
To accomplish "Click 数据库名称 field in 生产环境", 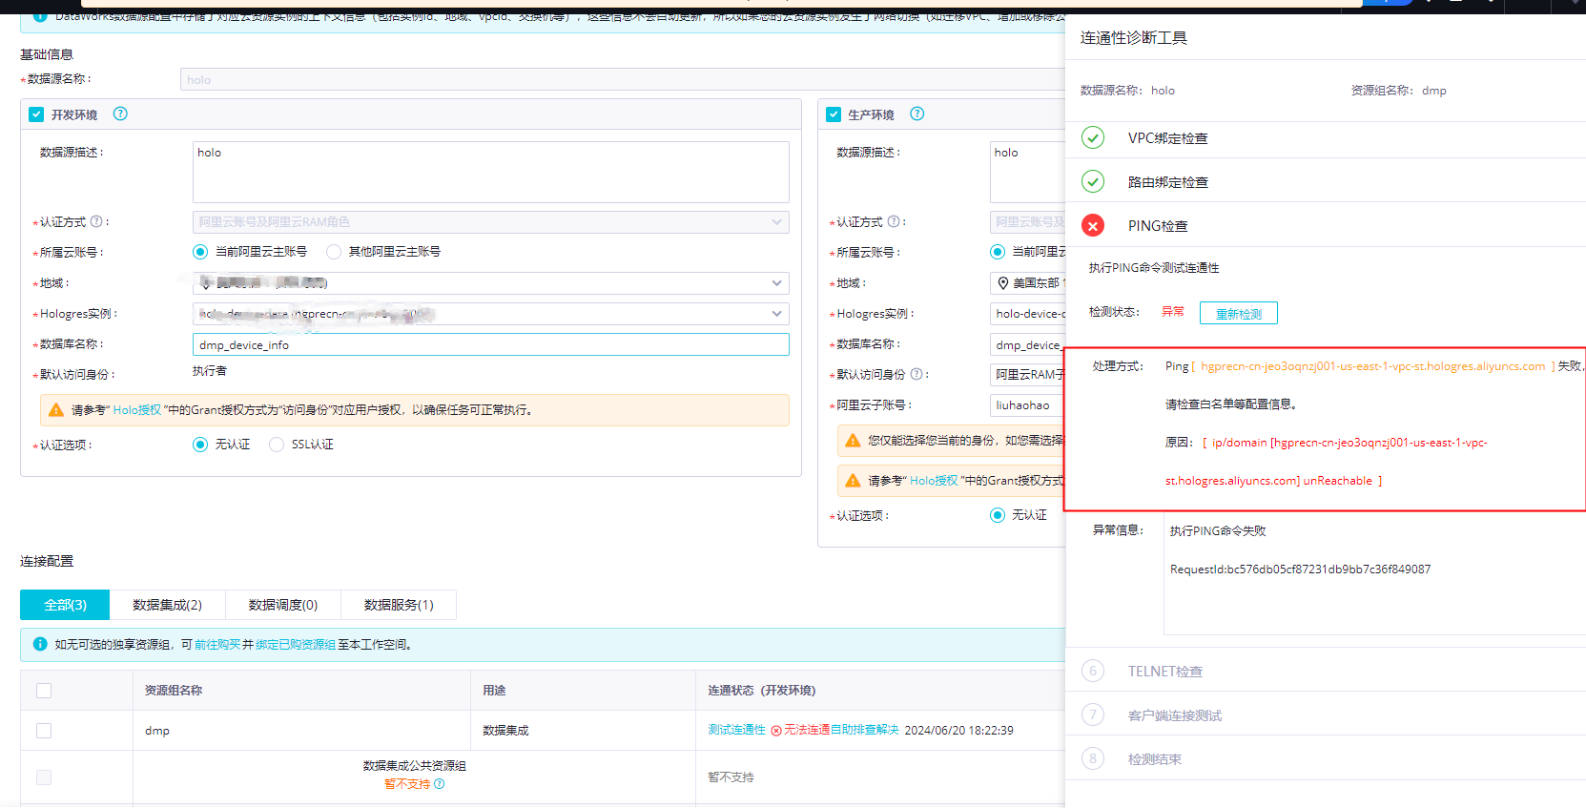I will 1028,344.
